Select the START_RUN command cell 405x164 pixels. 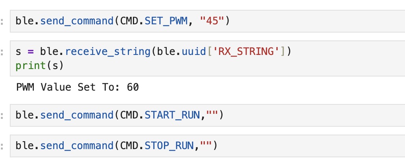[207, 115]
